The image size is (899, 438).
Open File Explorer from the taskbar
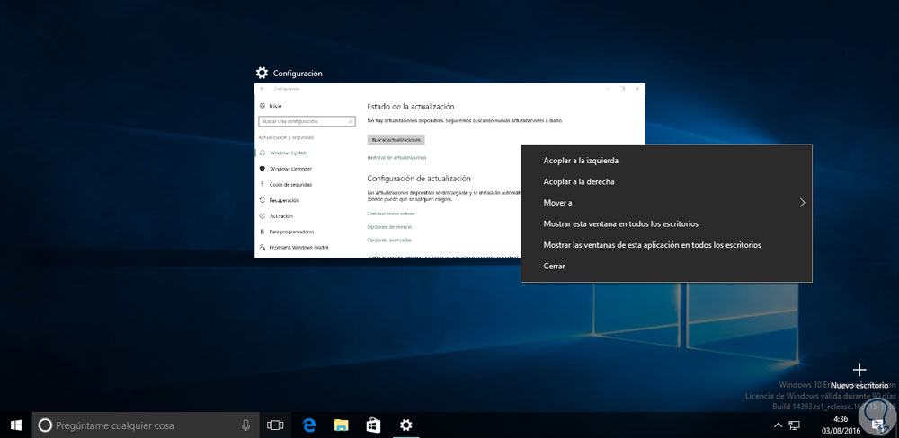pos(341,425)
